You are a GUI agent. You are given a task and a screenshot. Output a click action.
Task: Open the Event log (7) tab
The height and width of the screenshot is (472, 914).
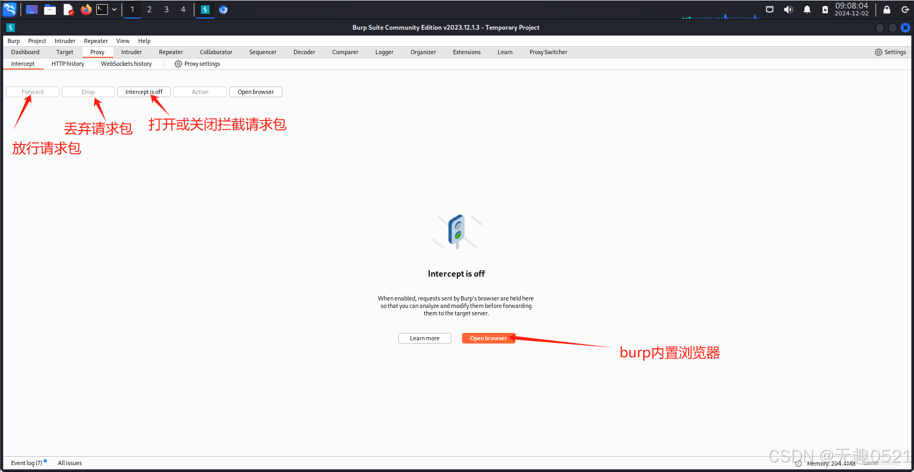pos(27,463)
